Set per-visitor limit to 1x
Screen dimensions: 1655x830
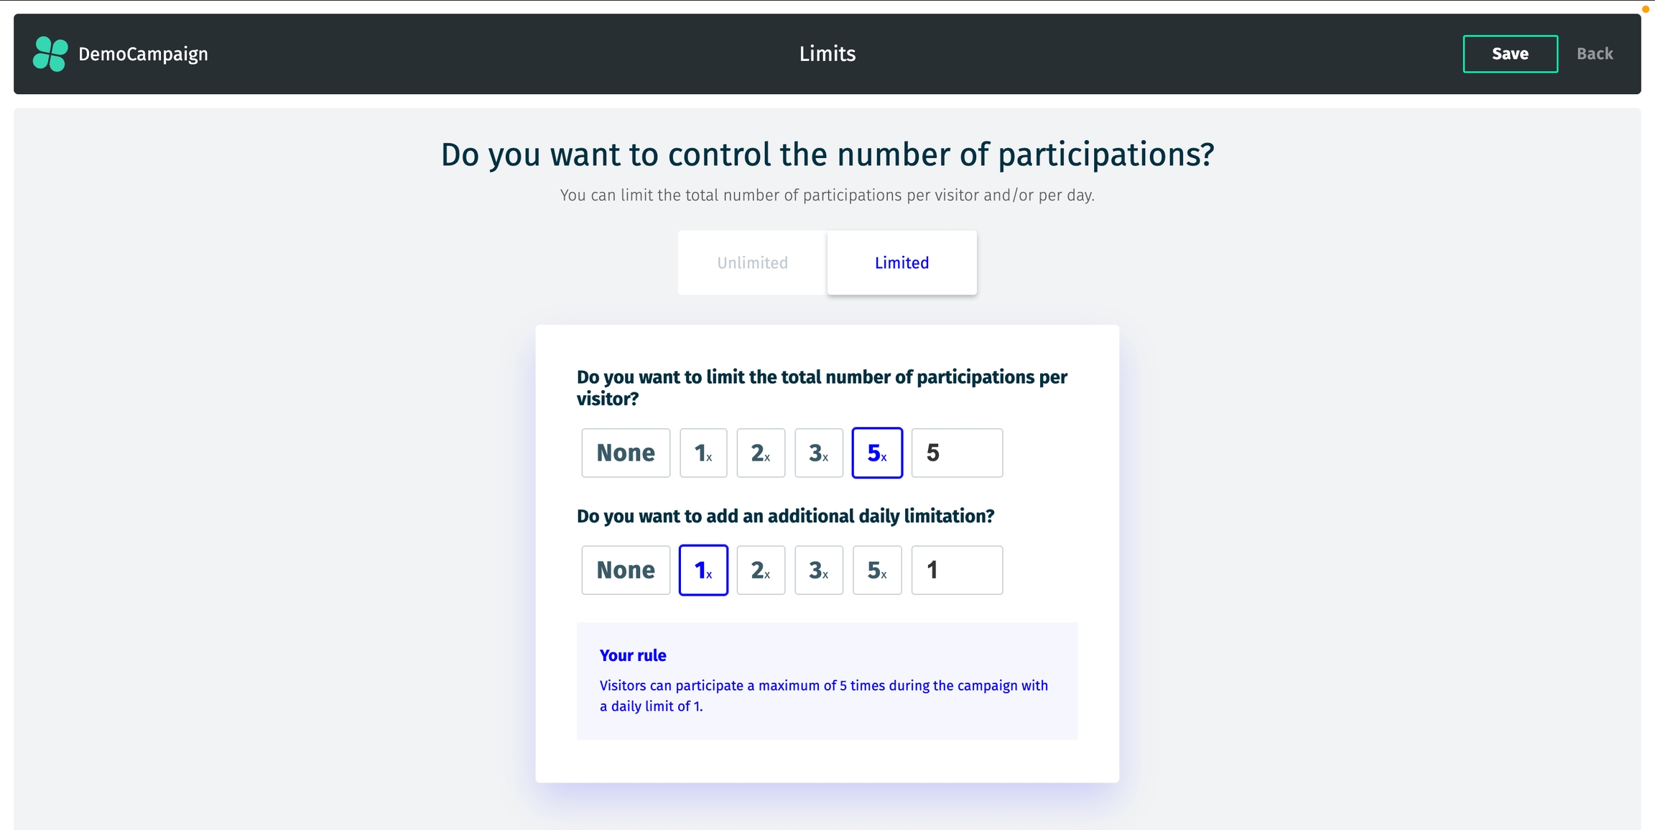click(703, 453)
